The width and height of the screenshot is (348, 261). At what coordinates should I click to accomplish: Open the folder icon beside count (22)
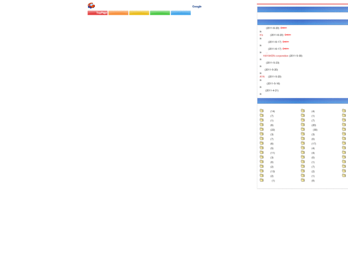262,129
